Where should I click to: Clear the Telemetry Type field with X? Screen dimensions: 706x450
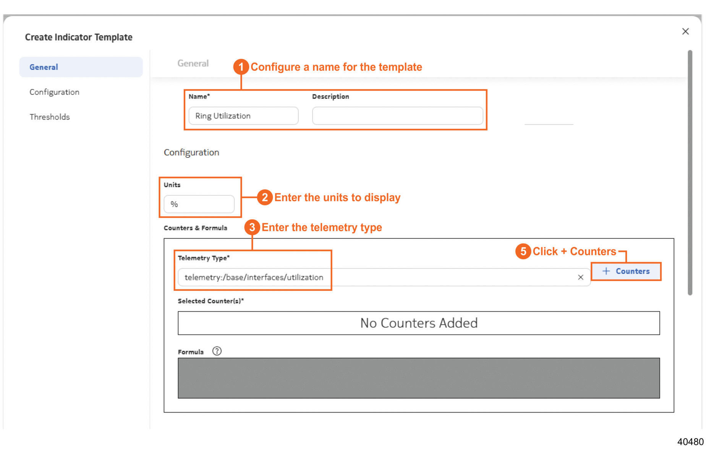580,277
